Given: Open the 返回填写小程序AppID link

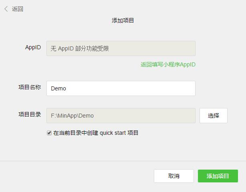Looking at the screenshot, I should pyautogui.click(x=168, y=64).
